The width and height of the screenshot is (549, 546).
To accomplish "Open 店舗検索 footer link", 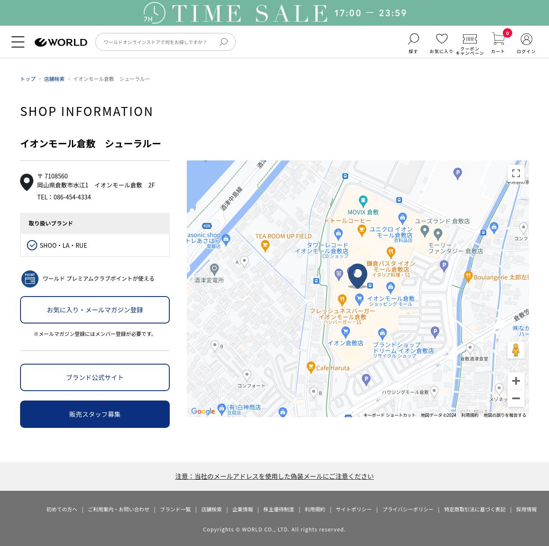I will (x=212, y=509).
